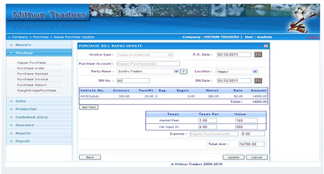Expand the Reports menu section
The image size is (324, 174).
[39, 133]
